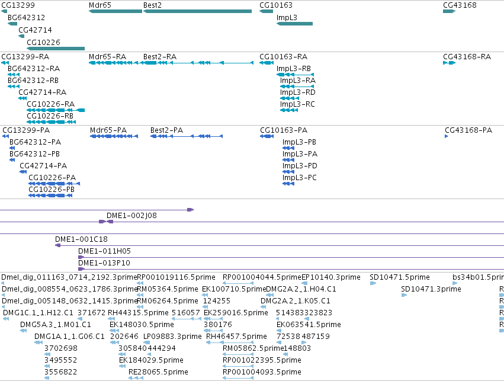The image size is (504, 381).
Task: Select the SD10471.5prime EST label
Action: (400, 277)
